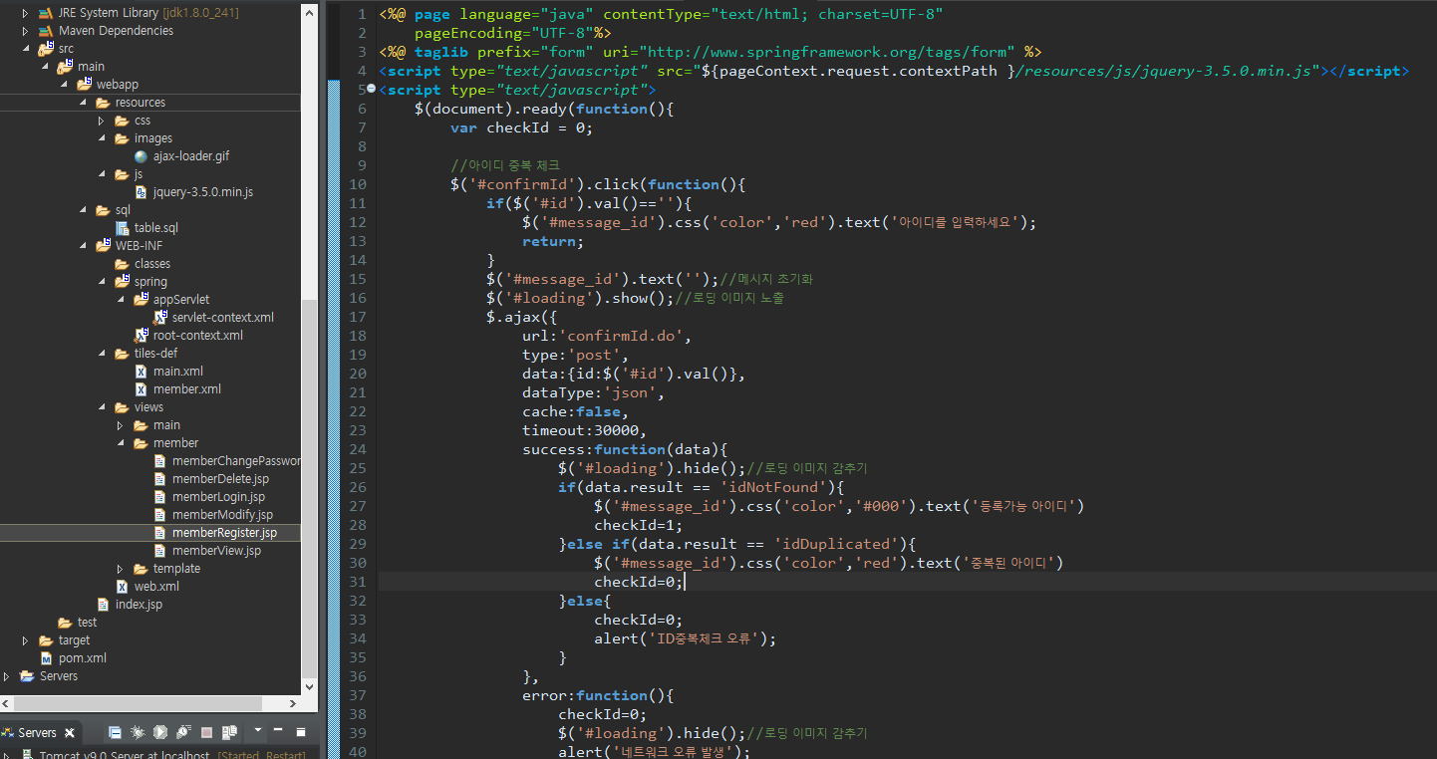Image resolution: width=1437 pixels, height=759 pixels.
Task: Click the main.xml file icon
Action: [141, 372]
